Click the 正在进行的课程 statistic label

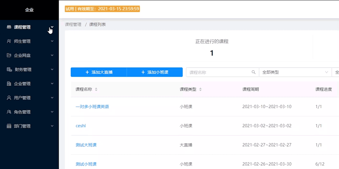coord(212,42)
